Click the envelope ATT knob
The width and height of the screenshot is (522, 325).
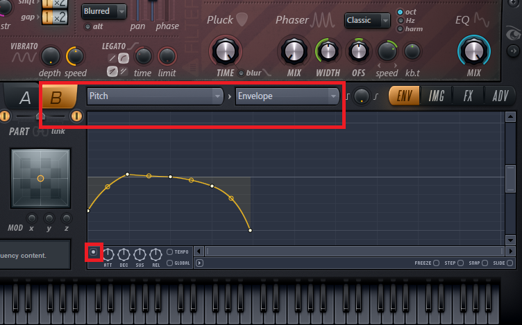[x=108, y=254]
